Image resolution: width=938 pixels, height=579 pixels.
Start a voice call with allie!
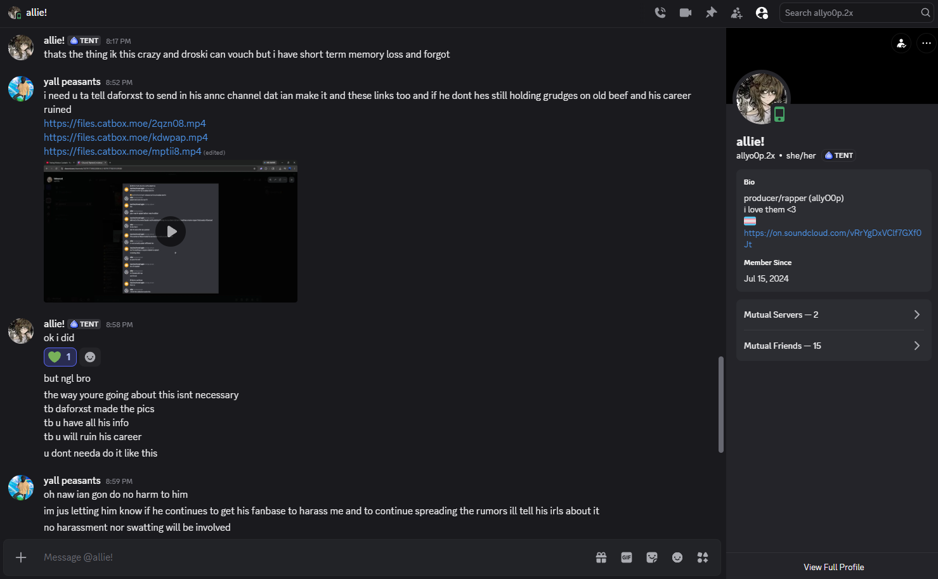click(660, 13)
